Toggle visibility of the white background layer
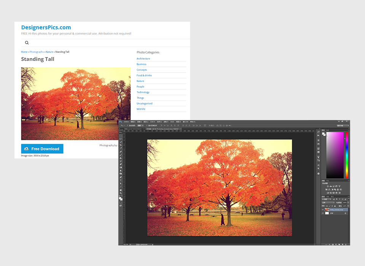 point(323,213)
